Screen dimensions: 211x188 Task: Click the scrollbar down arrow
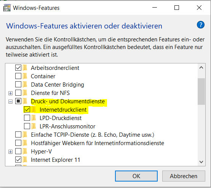201,162
